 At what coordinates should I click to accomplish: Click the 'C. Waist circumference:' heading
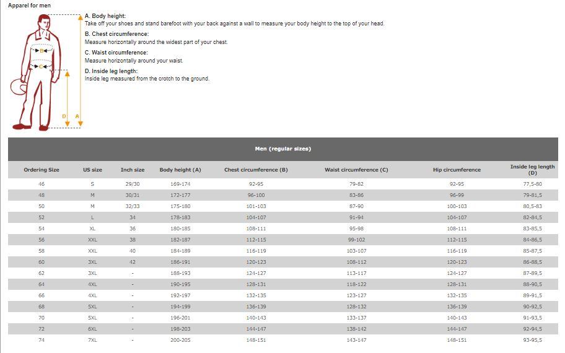click(116, 53)
